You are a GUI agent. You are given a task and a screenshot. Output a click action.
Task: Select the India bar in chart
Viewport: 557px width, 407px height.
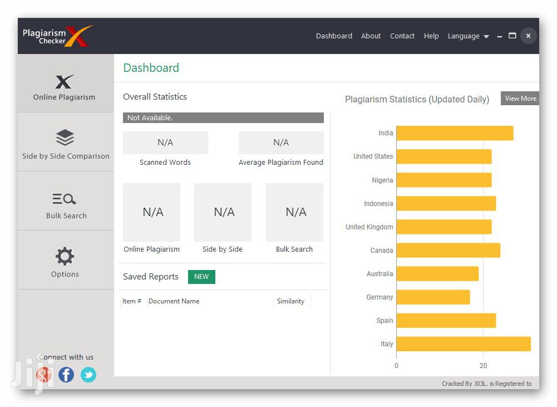click(x=455, y=133)
